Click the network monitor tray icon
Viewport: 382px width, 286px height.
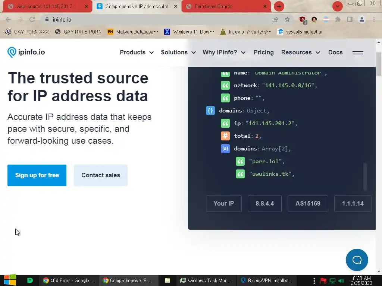pos(332,281)
